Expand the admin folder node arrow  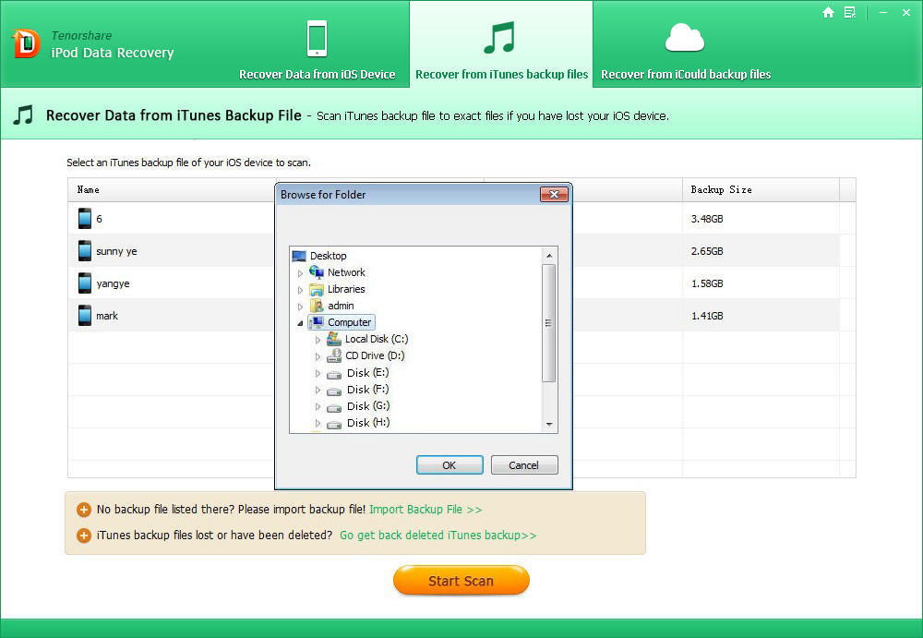click(300, 306)
